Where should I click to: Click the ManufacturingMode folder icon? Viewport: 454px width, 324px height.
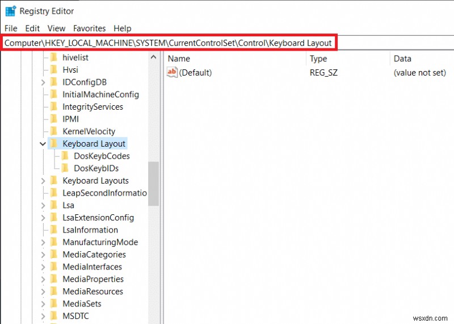point(54,242)
